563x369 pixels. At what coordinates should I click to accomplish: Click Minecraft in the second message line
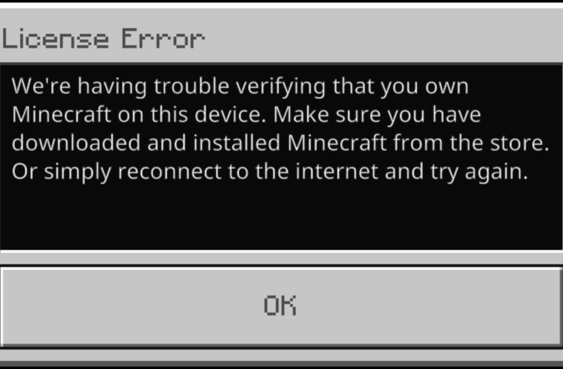click(x=61, y=114)
